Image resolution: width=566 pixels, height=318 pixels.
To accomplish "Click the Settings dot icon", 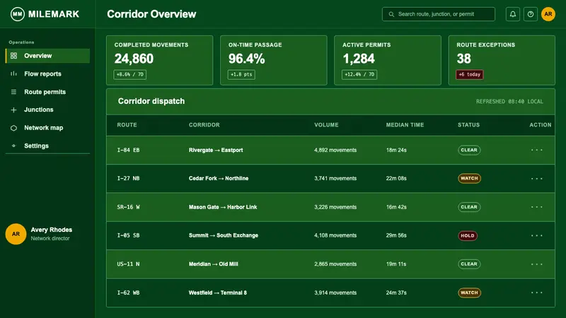I will tap(13, 146).
